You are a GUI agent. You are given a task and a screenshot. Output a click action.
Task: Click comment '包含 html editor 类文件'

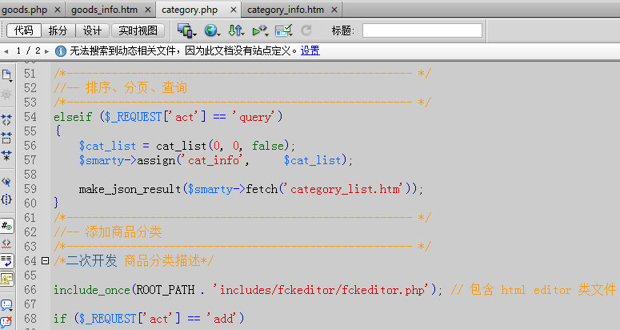(542, 290)
